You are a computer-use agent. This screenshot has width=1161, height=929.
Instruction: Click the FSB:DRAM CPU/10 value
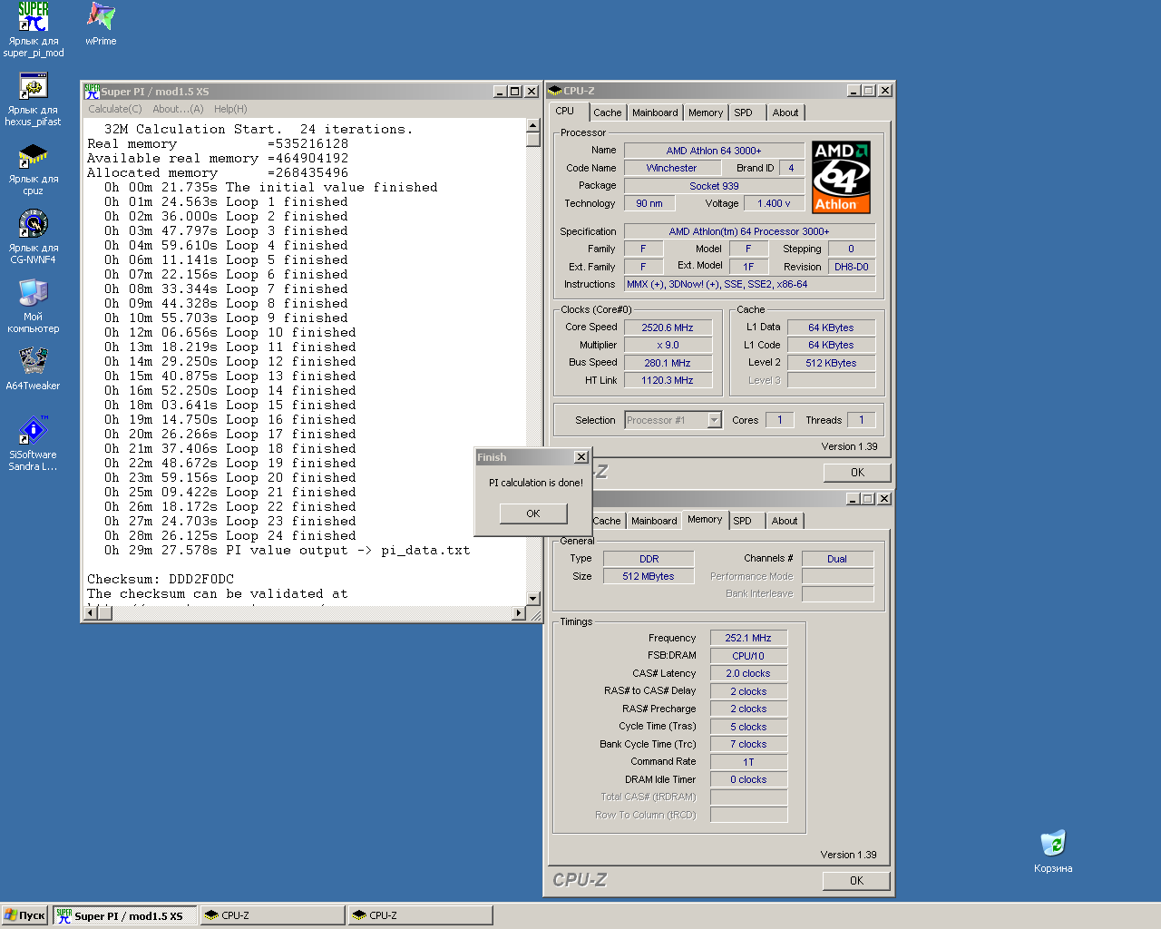pyautogui.click(x=748, y=656)
